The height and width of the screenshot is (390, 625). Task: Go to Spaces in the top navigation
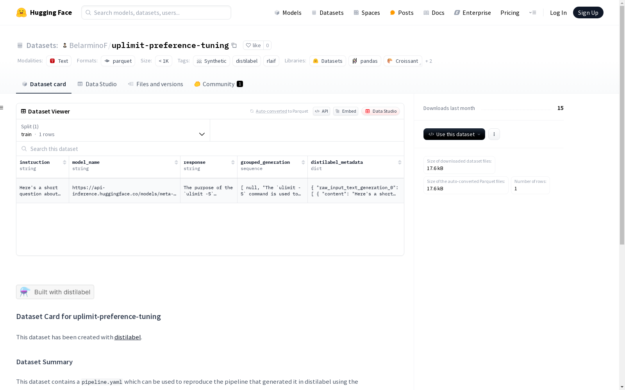pos(367,12)
